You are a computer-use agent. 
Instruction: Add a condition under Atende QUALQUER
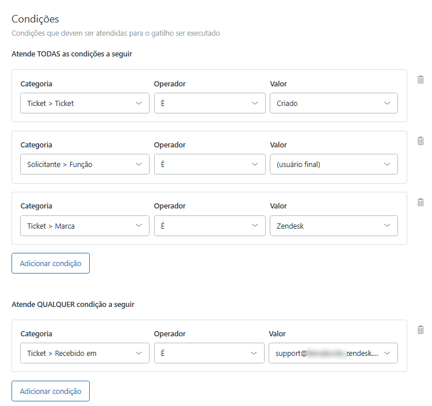coord(51,391)
